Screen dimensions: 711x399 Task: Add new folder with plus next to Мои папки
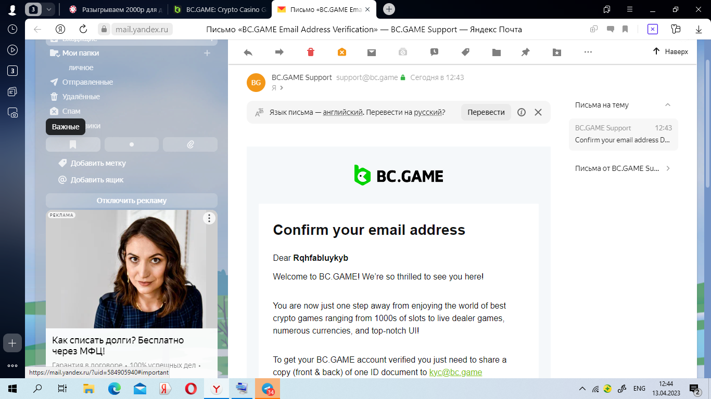(207, 53)
